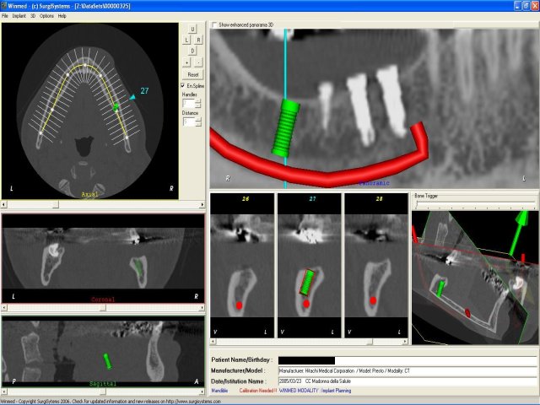Viewport: 540px width, 405px height.
Task: Click the Patient Name/Birthday field
Action: 408,360
